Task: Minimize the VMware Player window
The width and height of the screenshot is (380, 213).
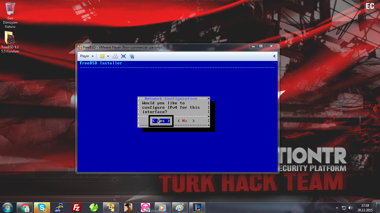Action: [253, 46]
